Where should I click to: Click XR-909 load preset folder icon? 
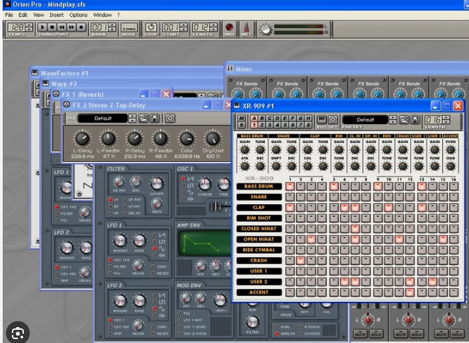coord(404,120)
